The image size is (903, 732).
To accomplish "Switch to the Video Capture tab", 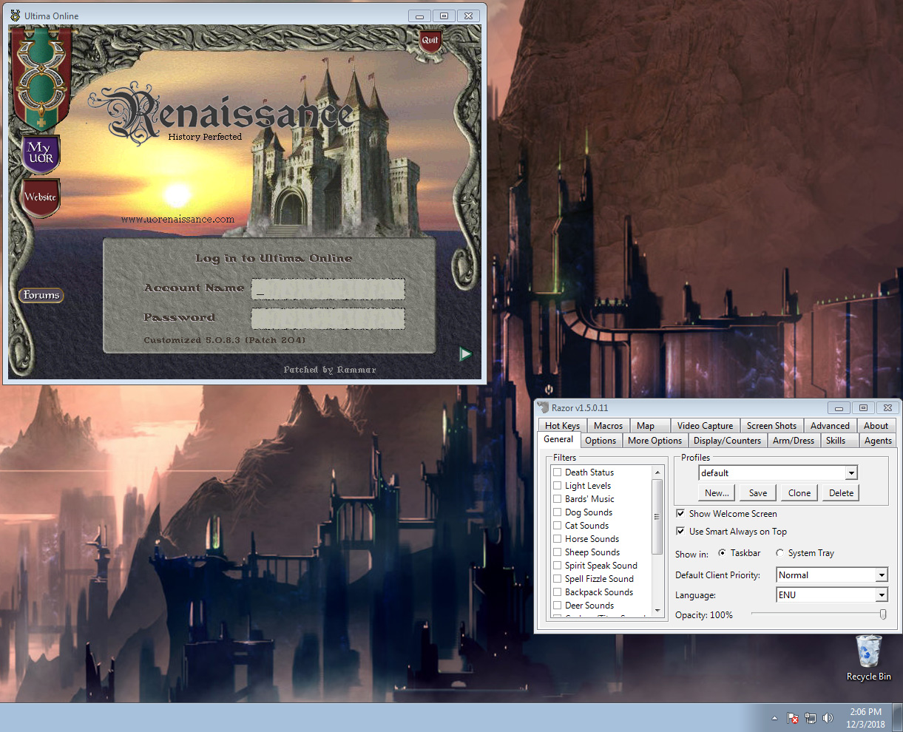I will (706, 426).
